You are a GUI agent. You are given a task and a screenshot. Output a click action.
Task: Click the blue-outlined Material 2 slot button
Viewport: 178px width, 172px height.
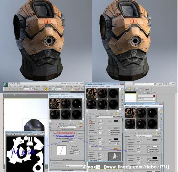(x=66, y=136)
